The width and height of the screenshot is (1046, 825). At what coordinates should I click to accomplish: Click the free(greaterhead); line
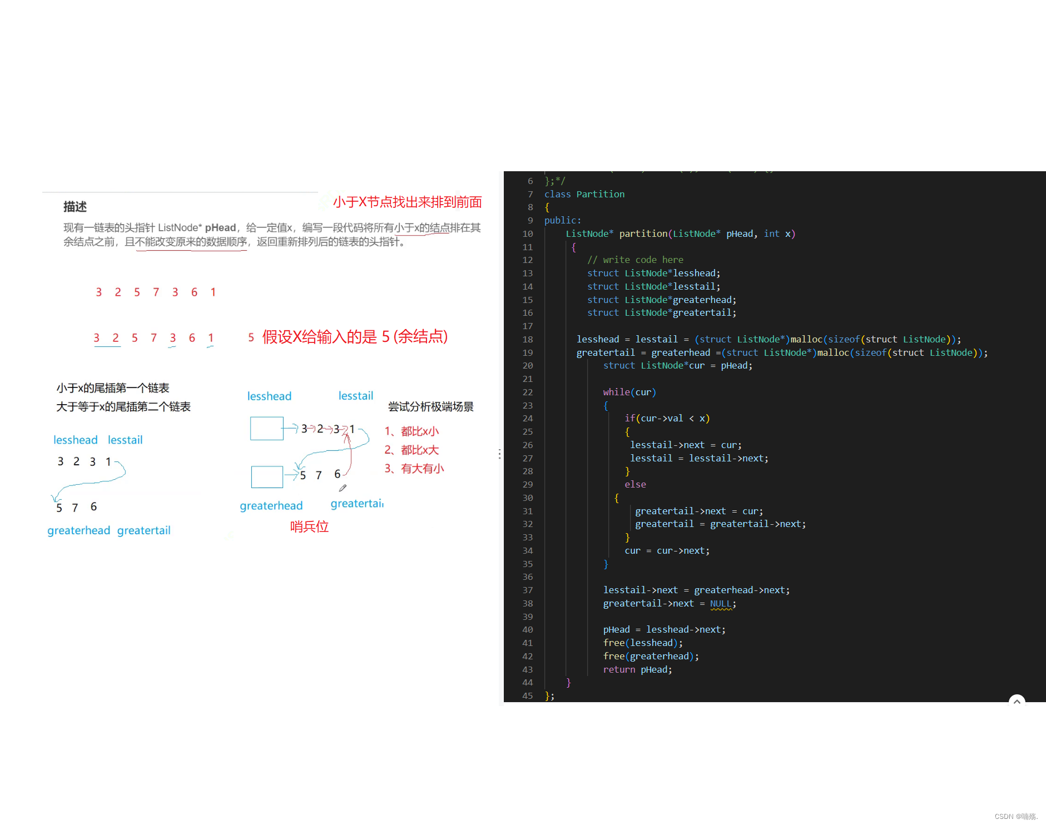(x=651, y=656)
